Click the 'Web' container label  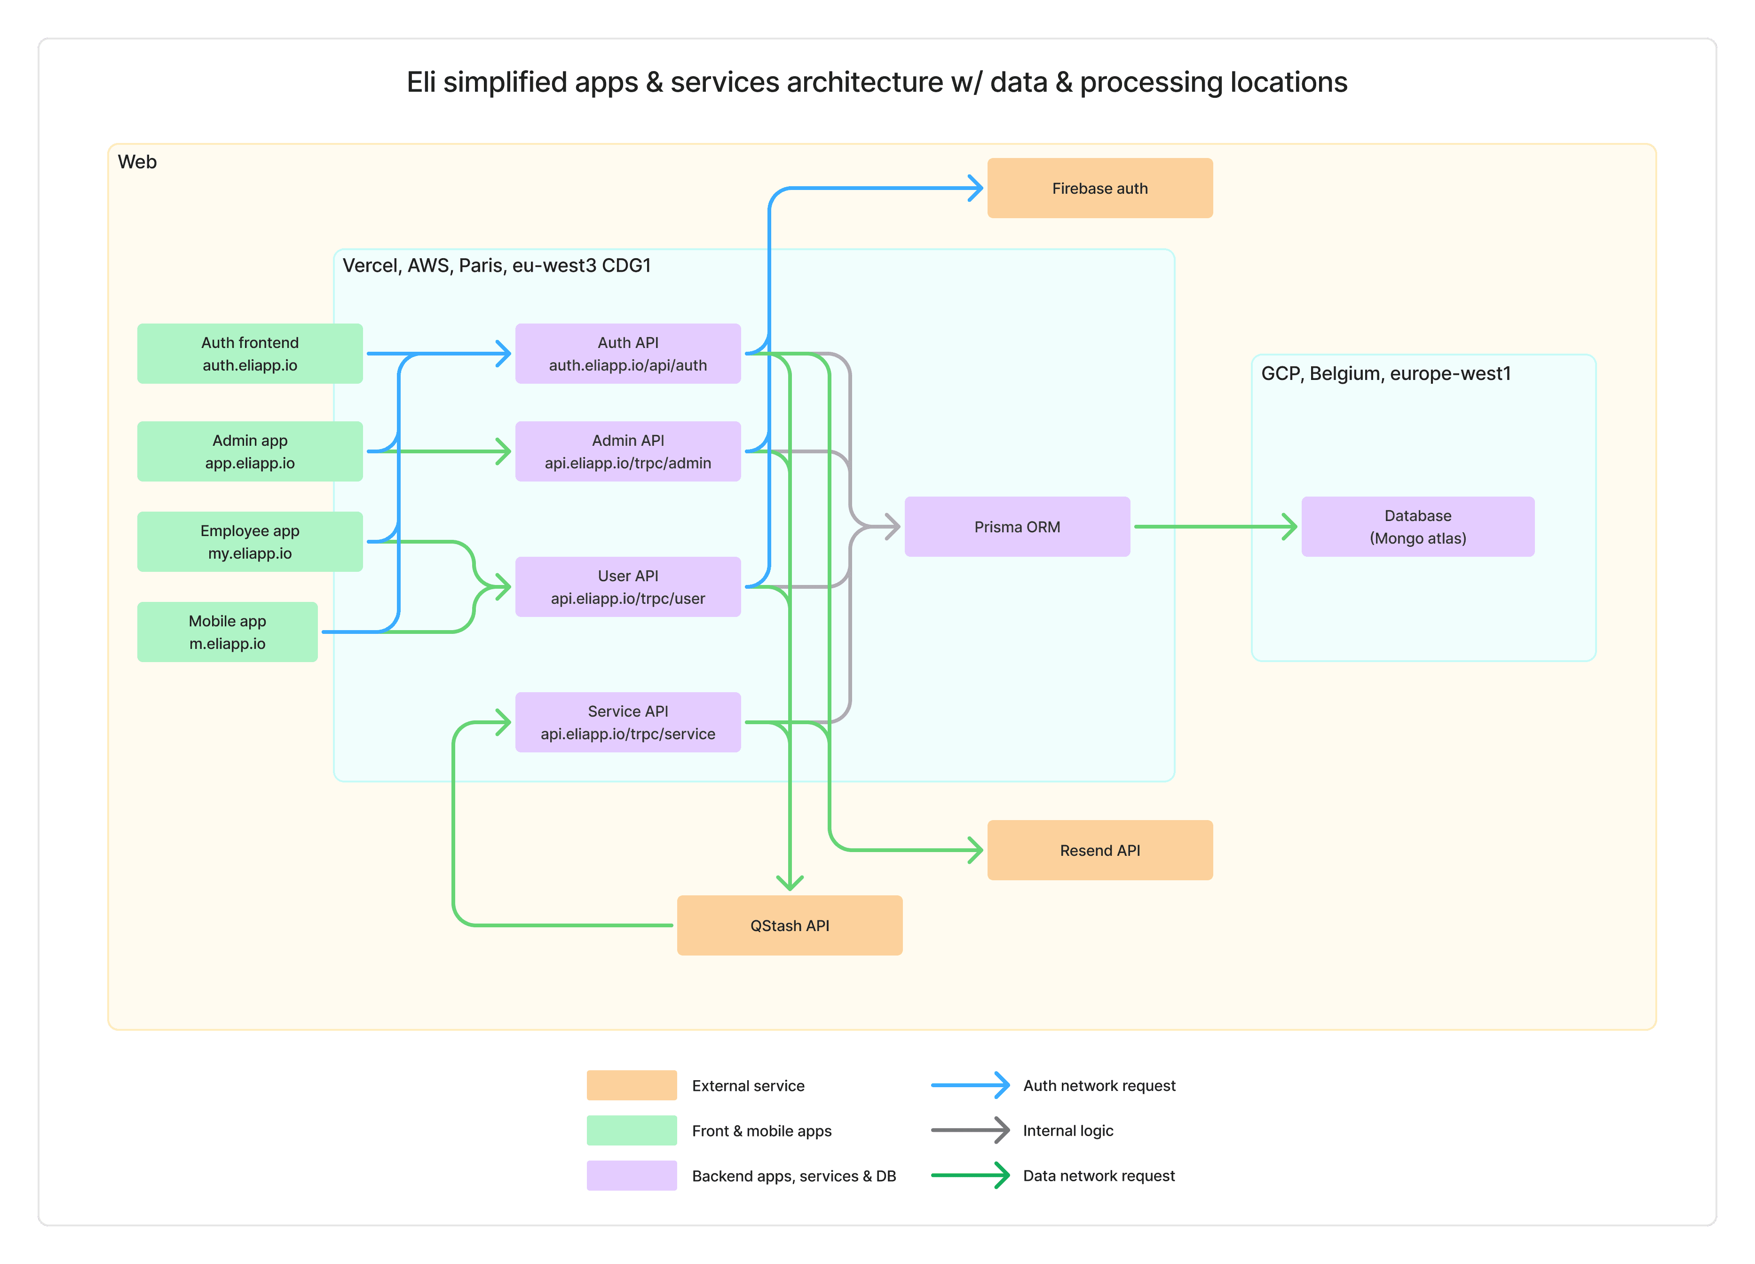point(137,162)
